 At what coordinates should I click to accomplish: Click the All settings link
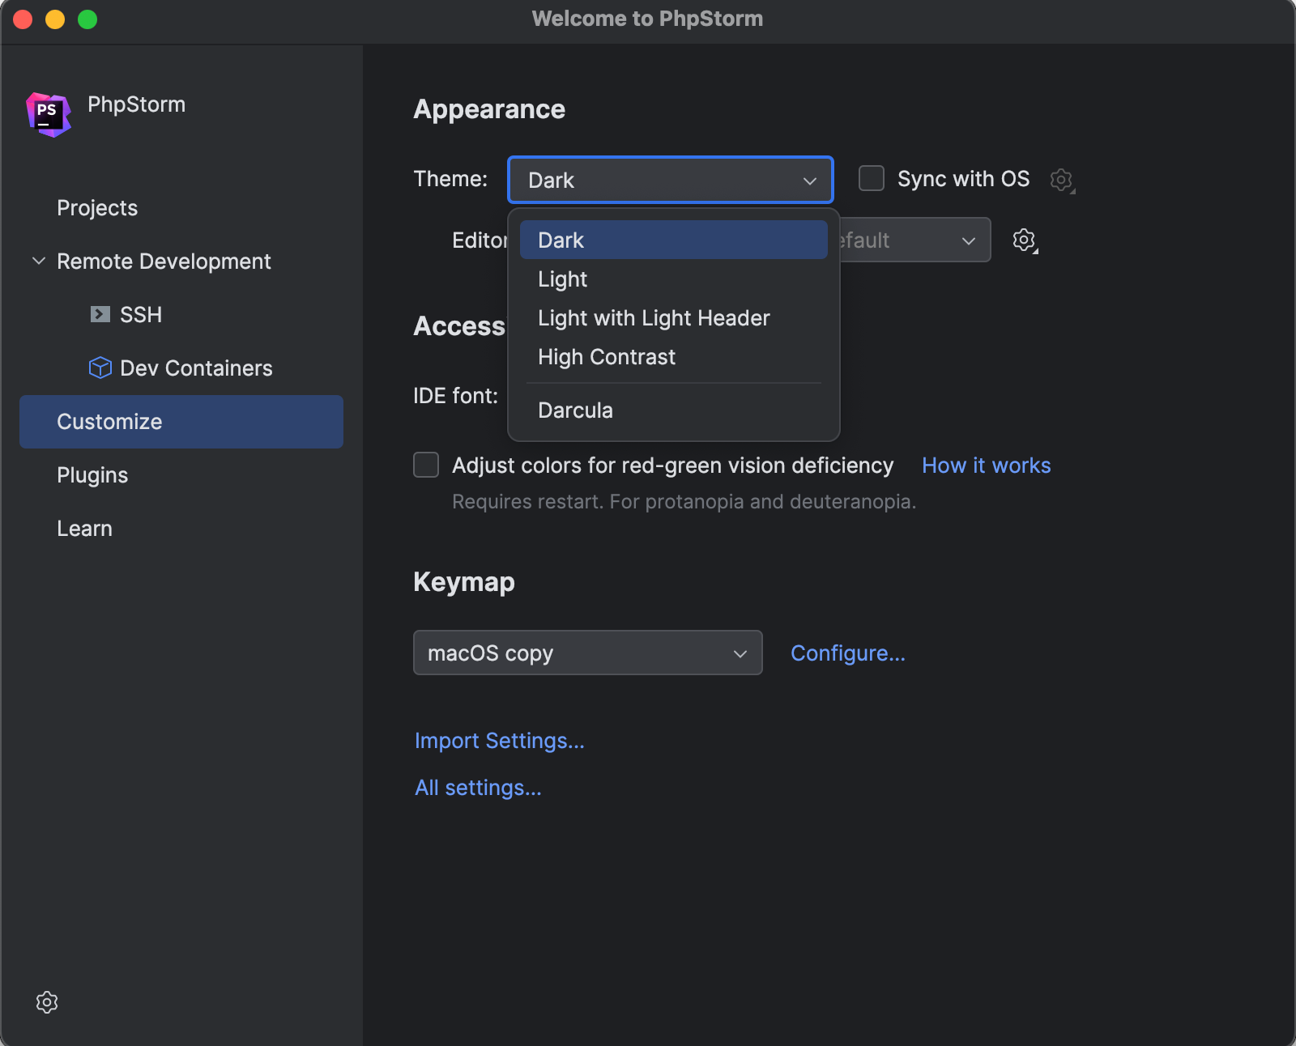477,787
